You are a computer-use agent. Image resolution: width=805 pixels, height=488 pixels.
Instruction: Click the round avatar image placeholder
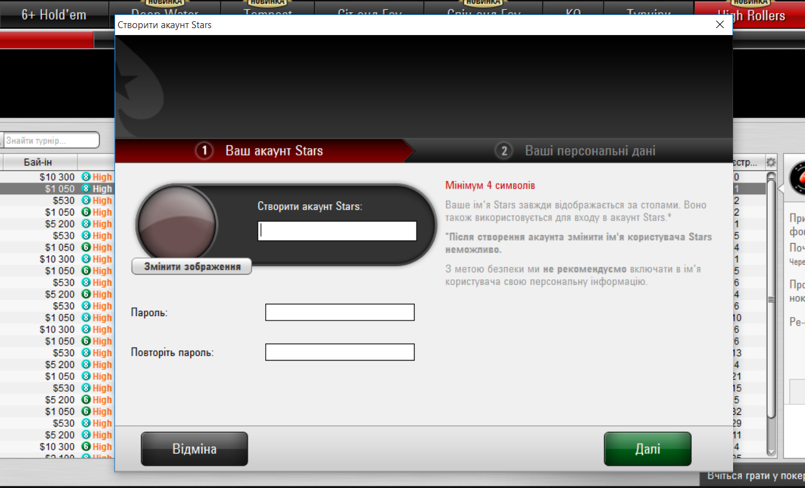click(x=177, y=225)
